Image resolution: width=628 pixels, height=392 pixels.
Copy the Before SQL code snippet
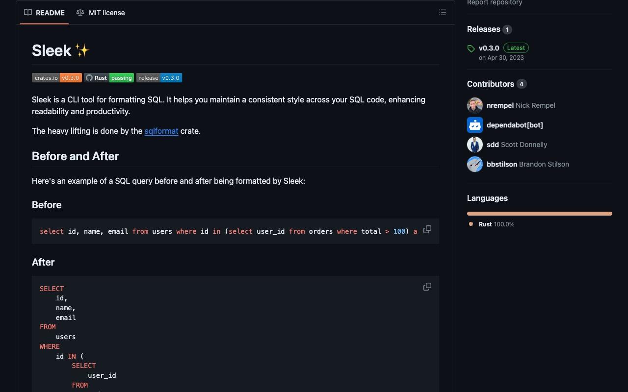427,229
